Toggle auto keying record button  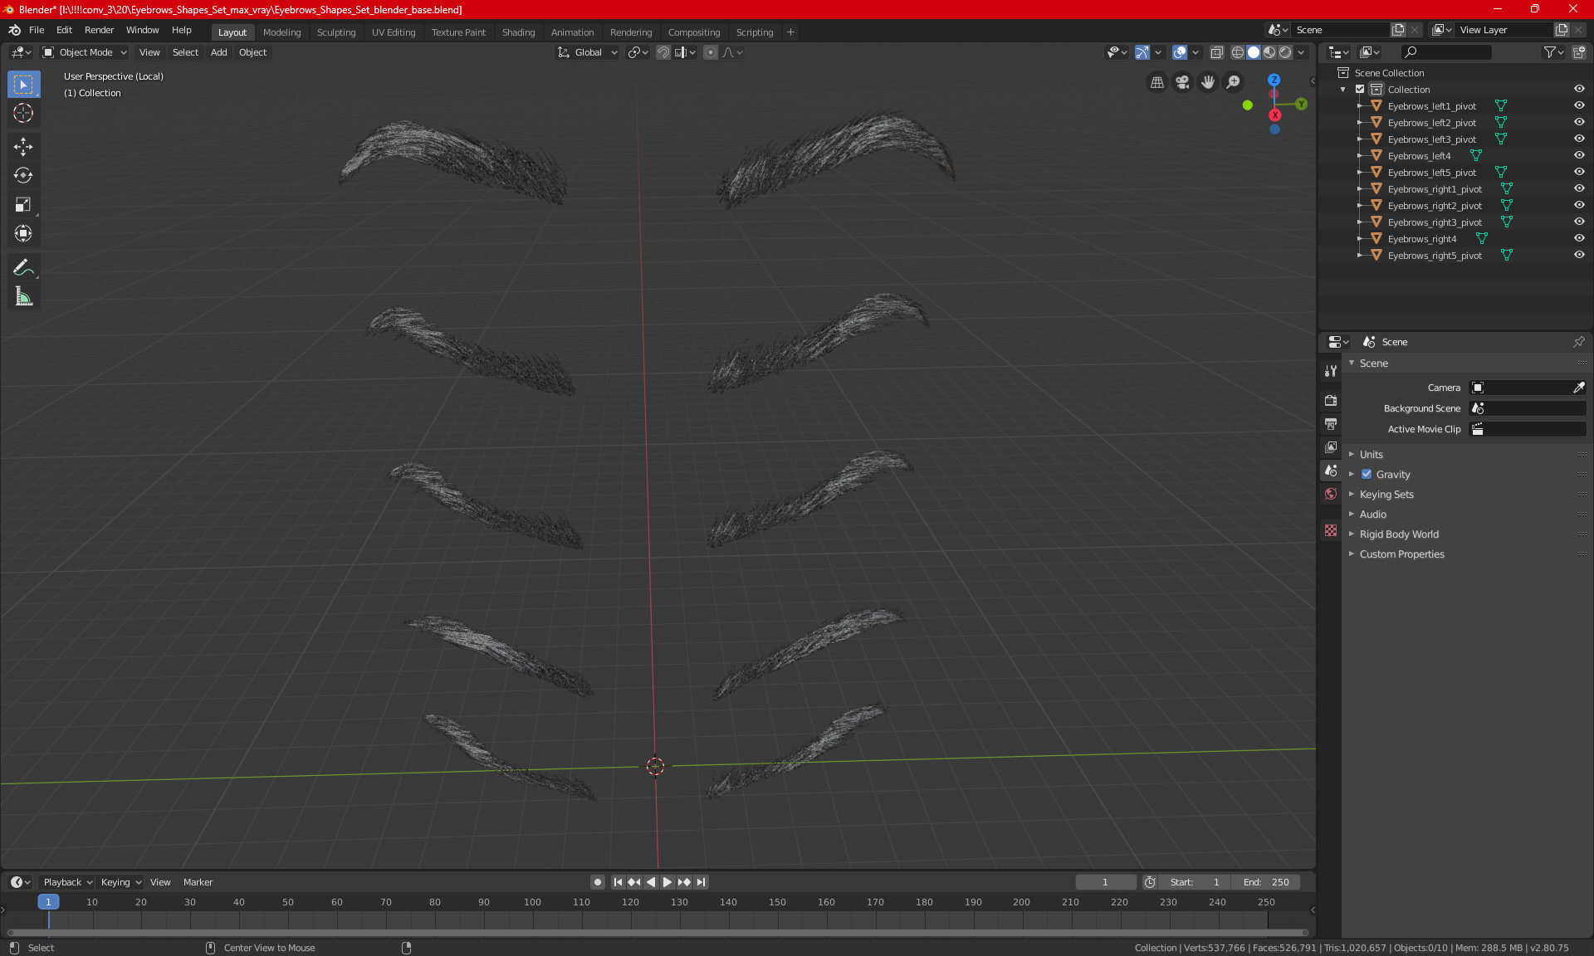coord(597,882)
